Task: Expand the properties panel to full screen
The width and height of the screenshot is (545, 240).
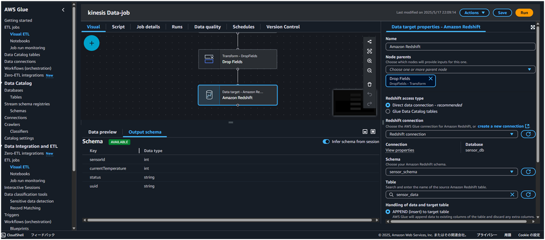Action: (x=533, y=27)
